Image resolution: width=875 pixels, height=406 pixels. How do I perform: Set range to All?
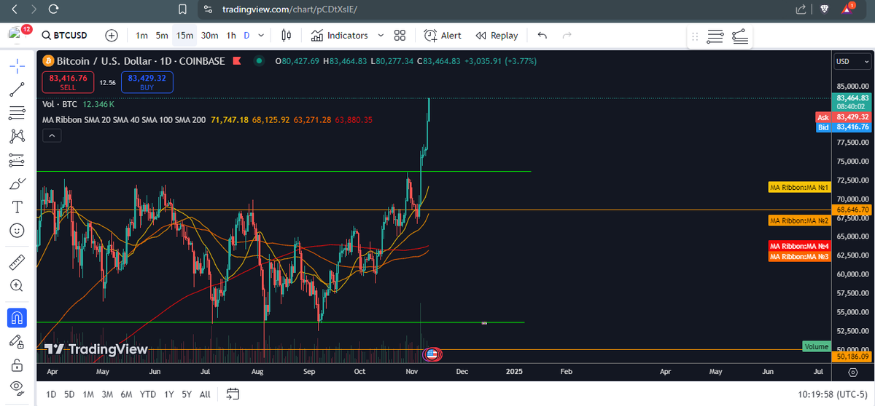click(x=205, y=394)
